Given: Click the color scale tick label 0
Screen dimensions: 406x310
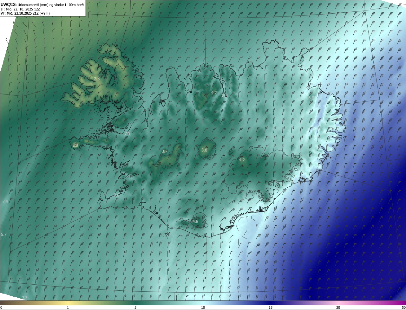Looking at the screenshot, I should point(1,307).
